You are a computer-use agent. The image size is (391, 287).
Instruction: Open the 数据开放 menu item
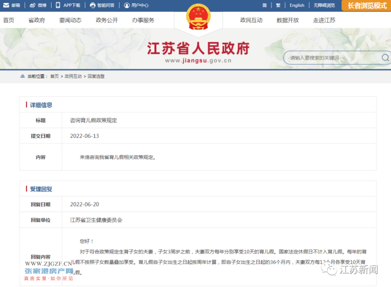(288, 20)
